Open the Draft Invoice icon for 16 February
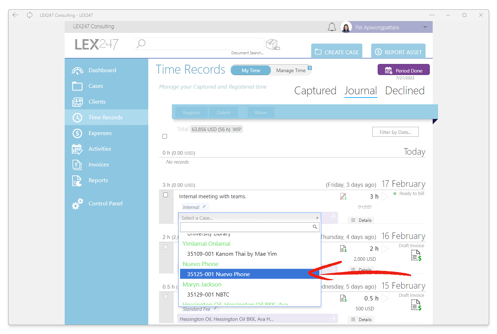497x334 pixels. [416, 255]
